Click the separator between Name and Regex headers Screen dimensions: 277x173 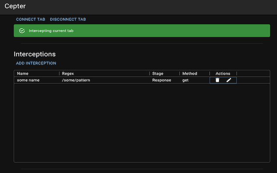click(59, 74)
